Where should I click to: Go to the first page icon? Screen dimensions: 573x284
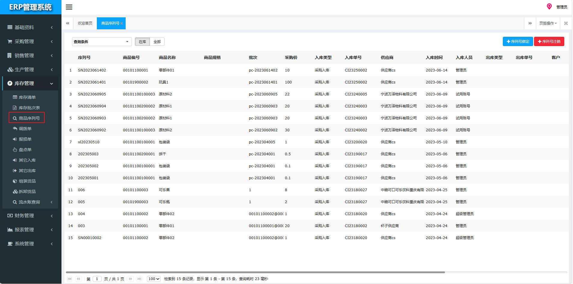coord(70,279)
